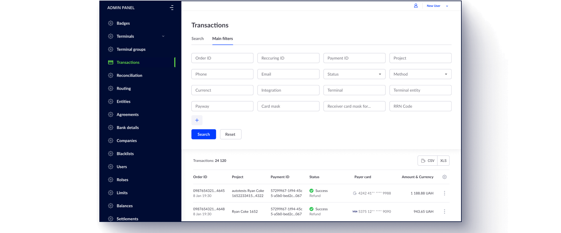Click the Google icon on card 4242 41

coord(355,193)
